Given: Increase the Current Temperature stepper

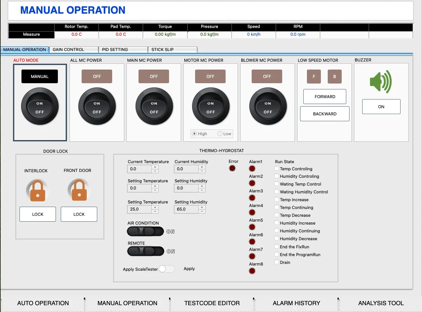Looking at the screenshot, I should click(155, 167).
